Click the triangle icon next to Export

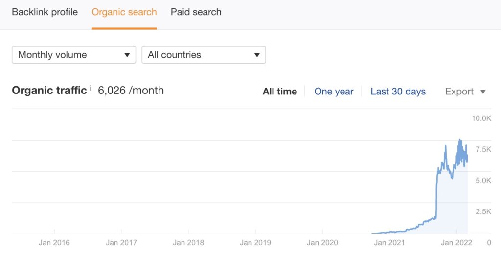(x=483, y=92)
